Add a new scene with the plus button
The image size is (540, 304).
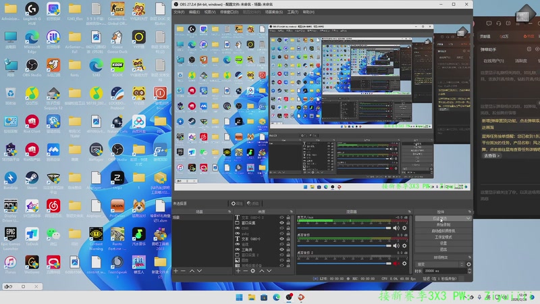coord(176,272)
